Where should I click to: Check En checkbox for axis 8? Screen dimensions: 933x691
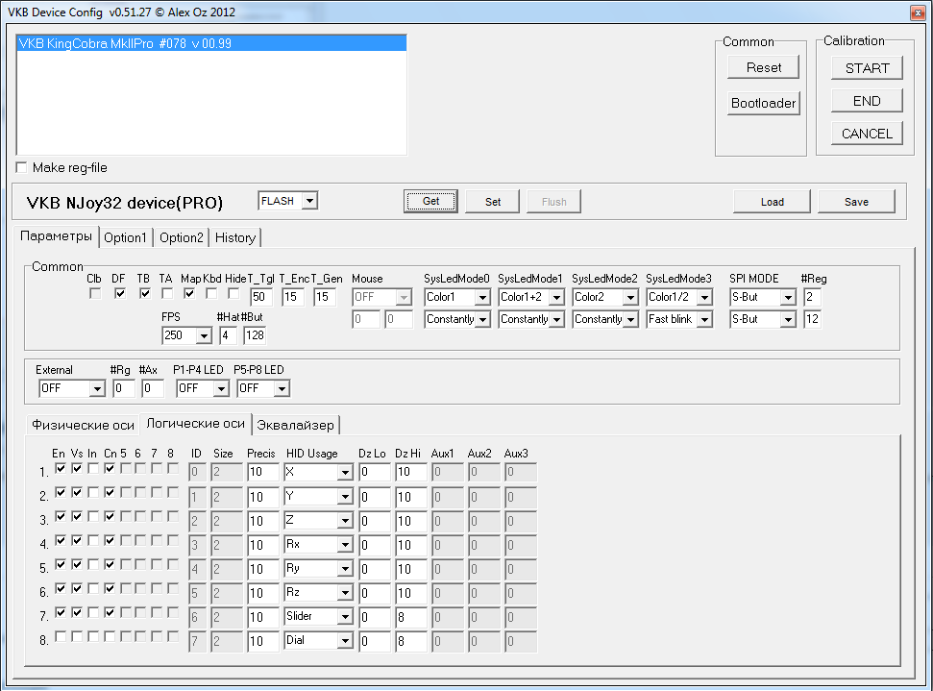pos(61,637)
